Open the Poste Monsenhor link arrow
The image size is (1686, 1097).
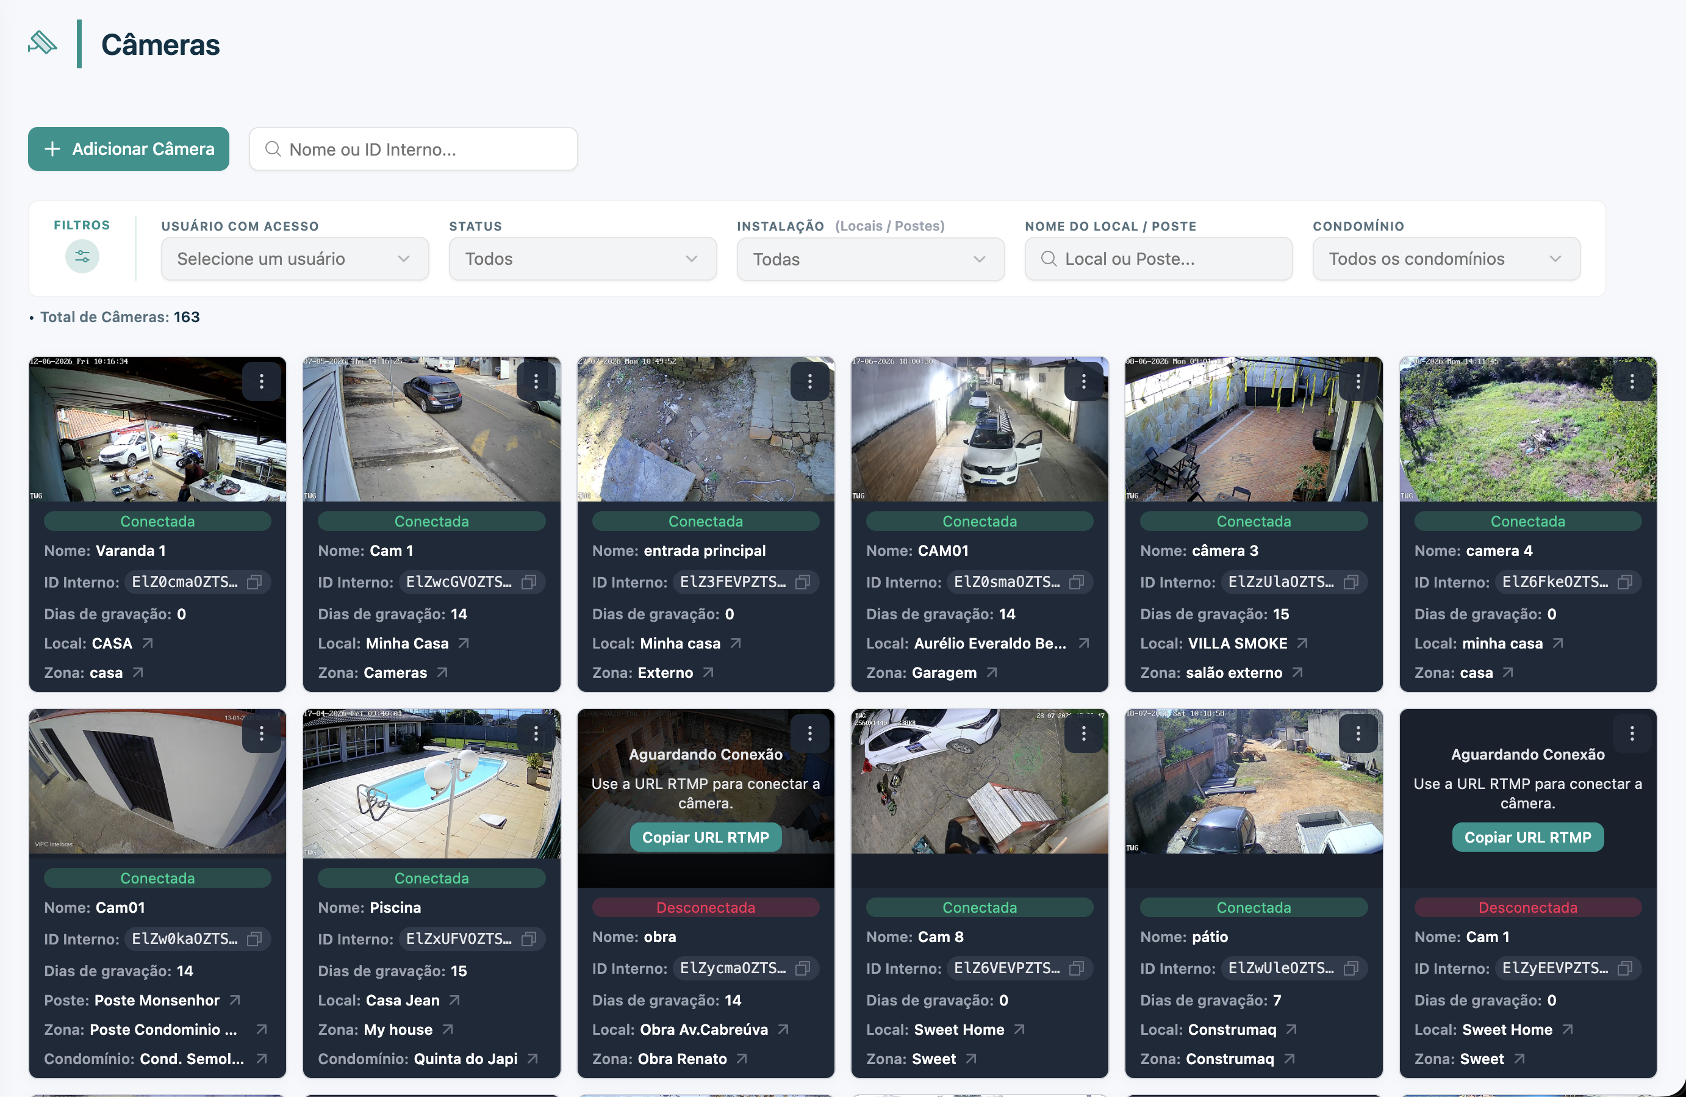(x=234, y=1000)
